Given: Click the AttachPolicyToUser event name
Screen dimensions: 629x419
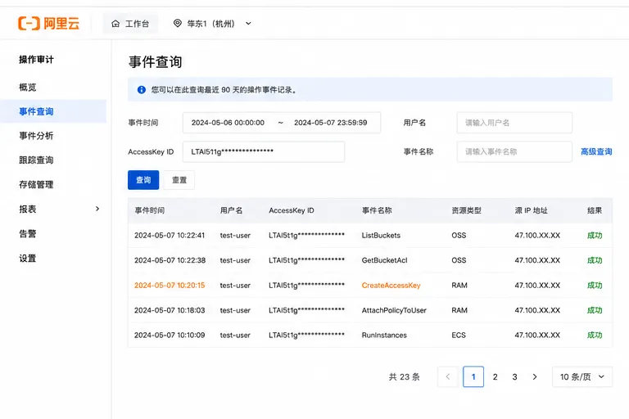Looking at the screenshot, I should 394,310.
